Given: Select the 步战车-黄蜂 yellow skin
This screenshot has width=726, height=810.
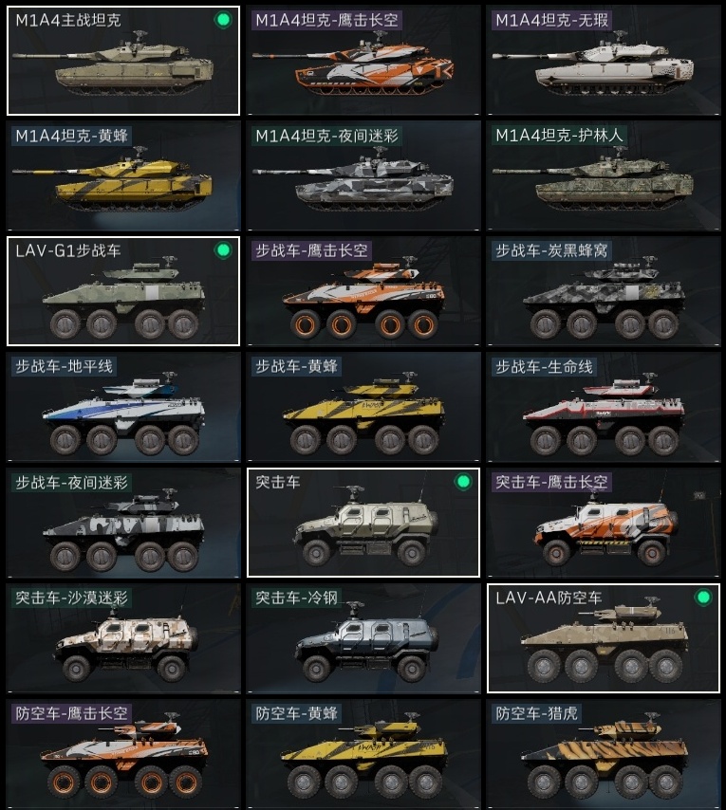Looking at the screenshot, I should pos(363,407).
